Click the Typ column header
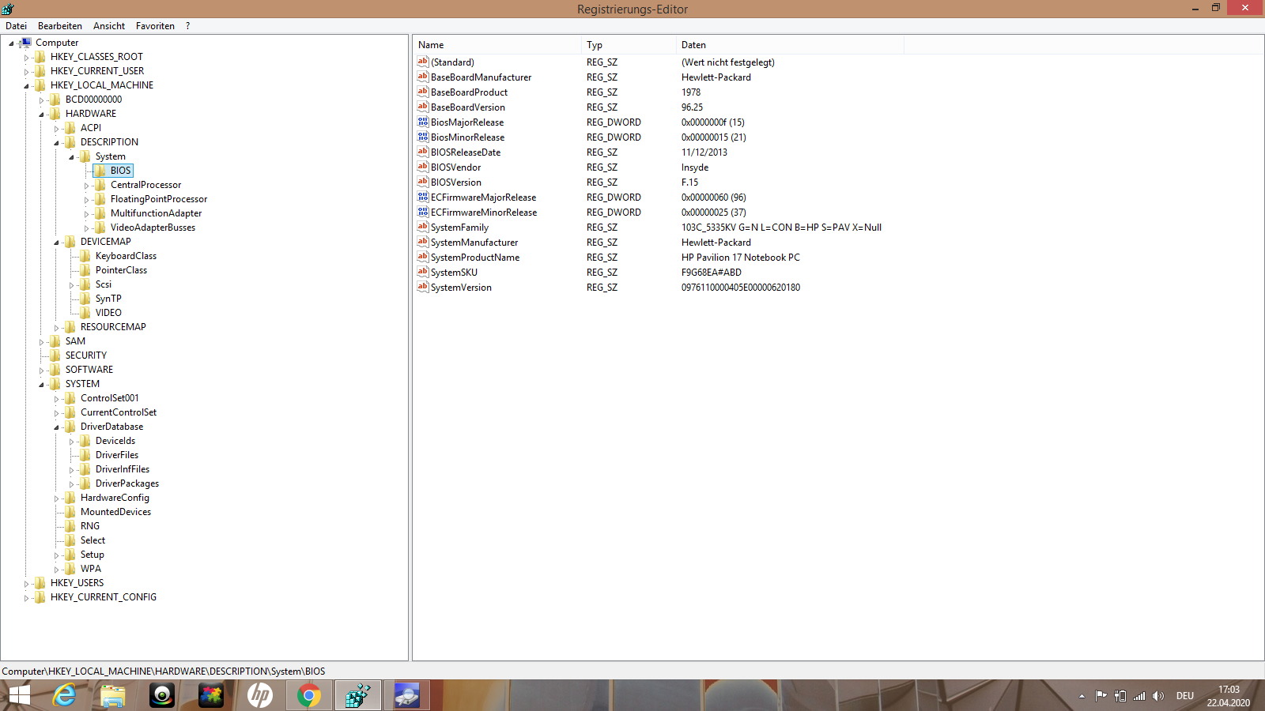This screenshot has height=711, width=1265. (629, 45)
